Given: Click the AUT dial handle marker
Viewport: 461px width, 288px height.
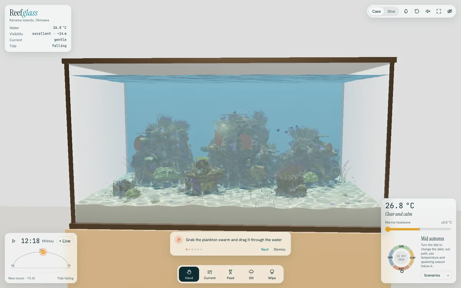Looking at the screenshot, I should [x=402, y=271].
